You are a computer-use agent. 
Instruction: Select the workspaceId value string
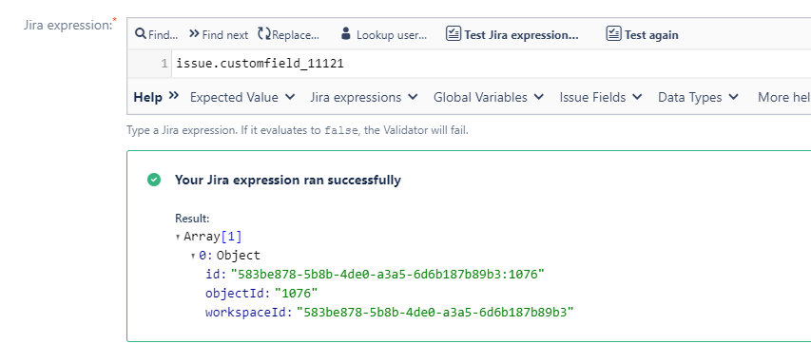pos(435,313)
